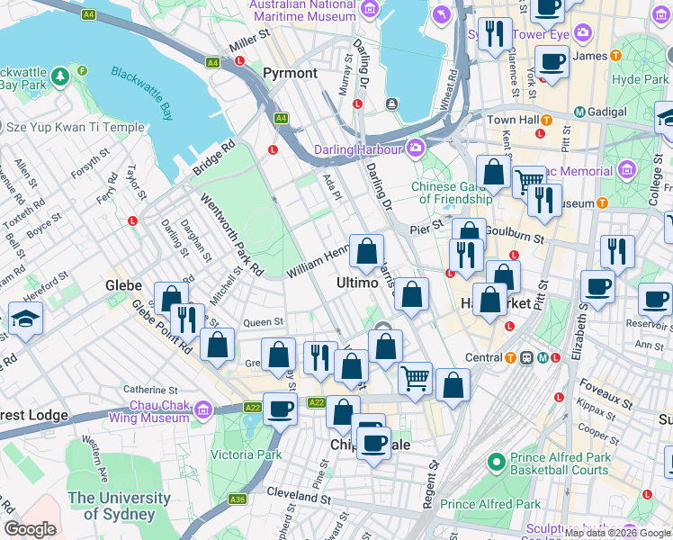Open the shopping bag marker below Queen St label
Screen dimensions: 673x540
(x=218, y=347)
